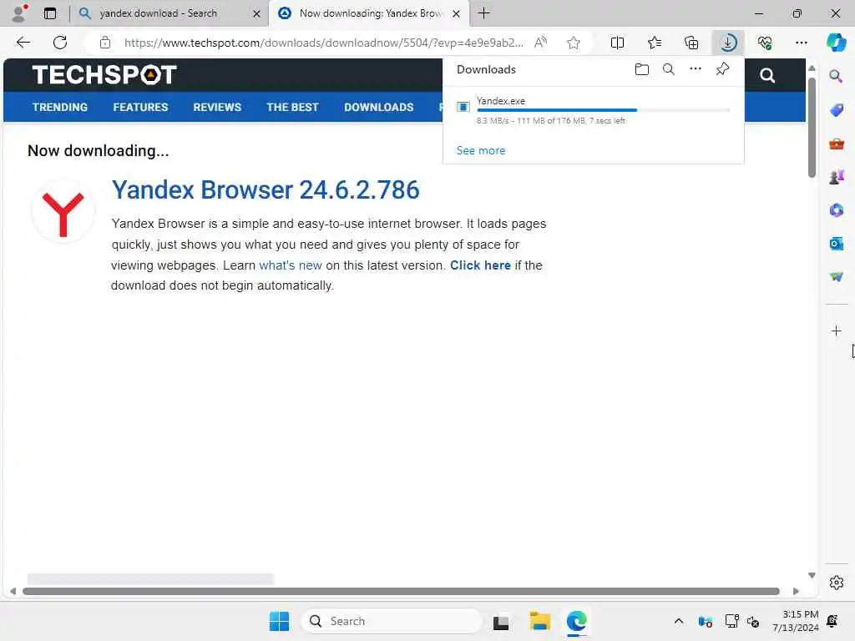855x641 pixels.
Task: Add a sidebar app plus button
Action: (836, 331)
